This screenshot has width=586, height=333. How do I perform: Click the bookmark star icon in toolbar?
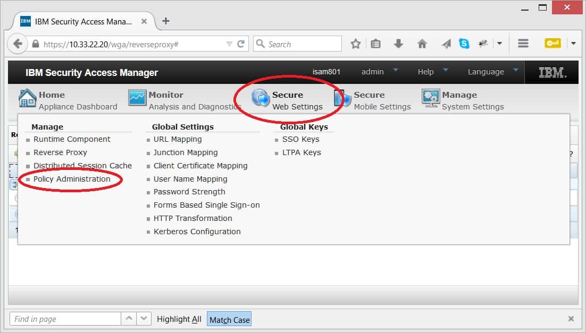click(x=356, y=44)
